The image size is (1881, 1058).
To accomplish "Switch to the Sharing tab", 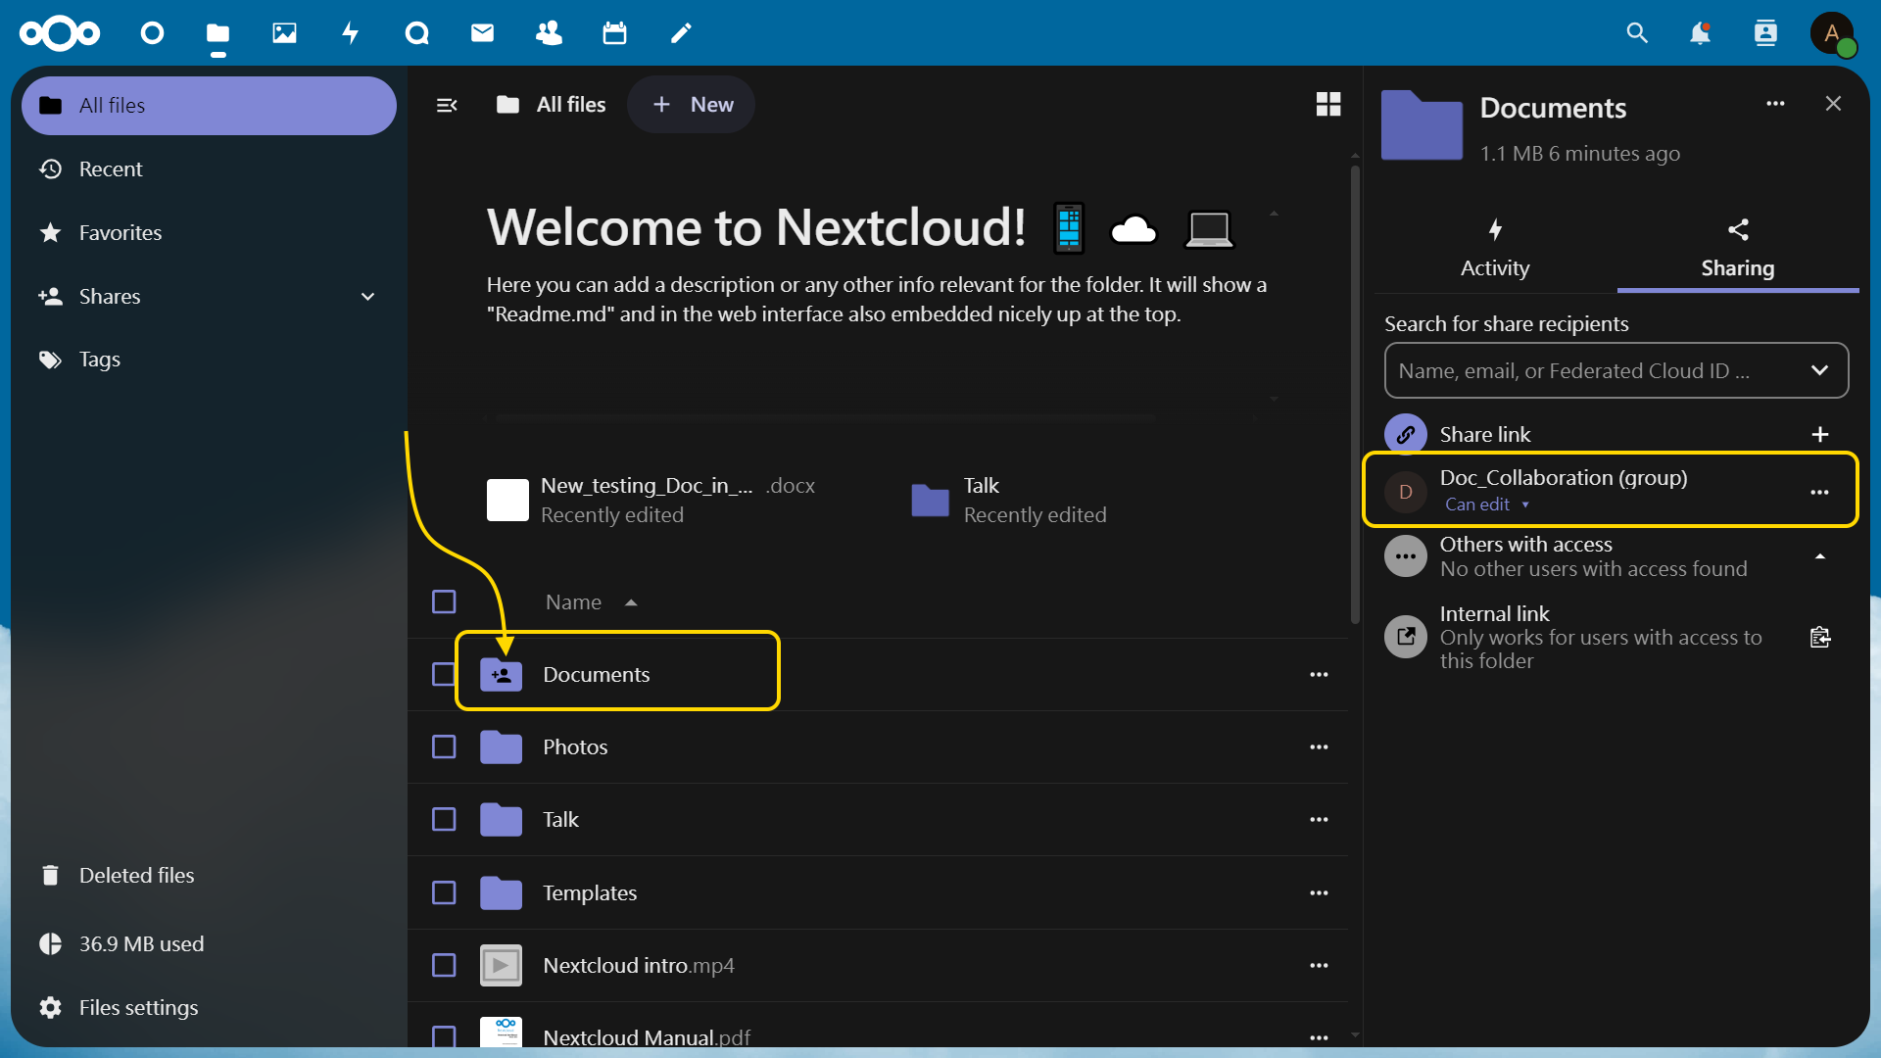I will click(1738, 249).
